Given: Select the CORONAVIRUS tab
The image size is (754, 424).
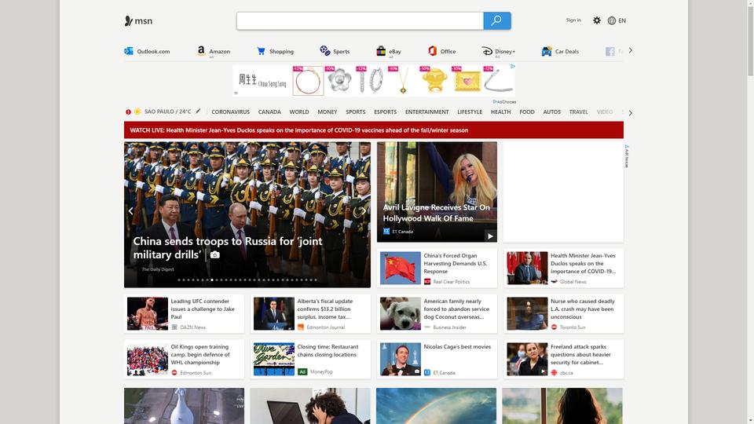Looking at the screenshot, I should click(x=230, y=111).
